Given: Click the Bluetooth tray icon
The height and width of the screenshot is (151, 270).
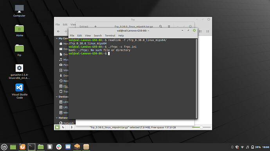Looking at the screenshot, I should pyautogui.click(x=232, y=147).
